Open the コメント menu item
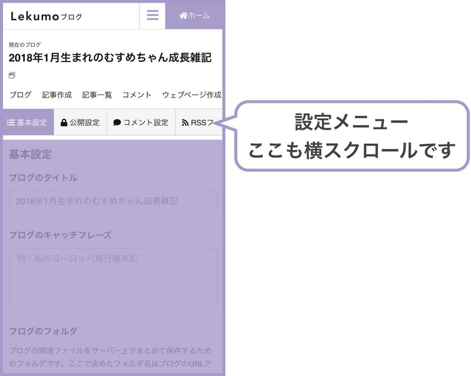 pos(137,95)
